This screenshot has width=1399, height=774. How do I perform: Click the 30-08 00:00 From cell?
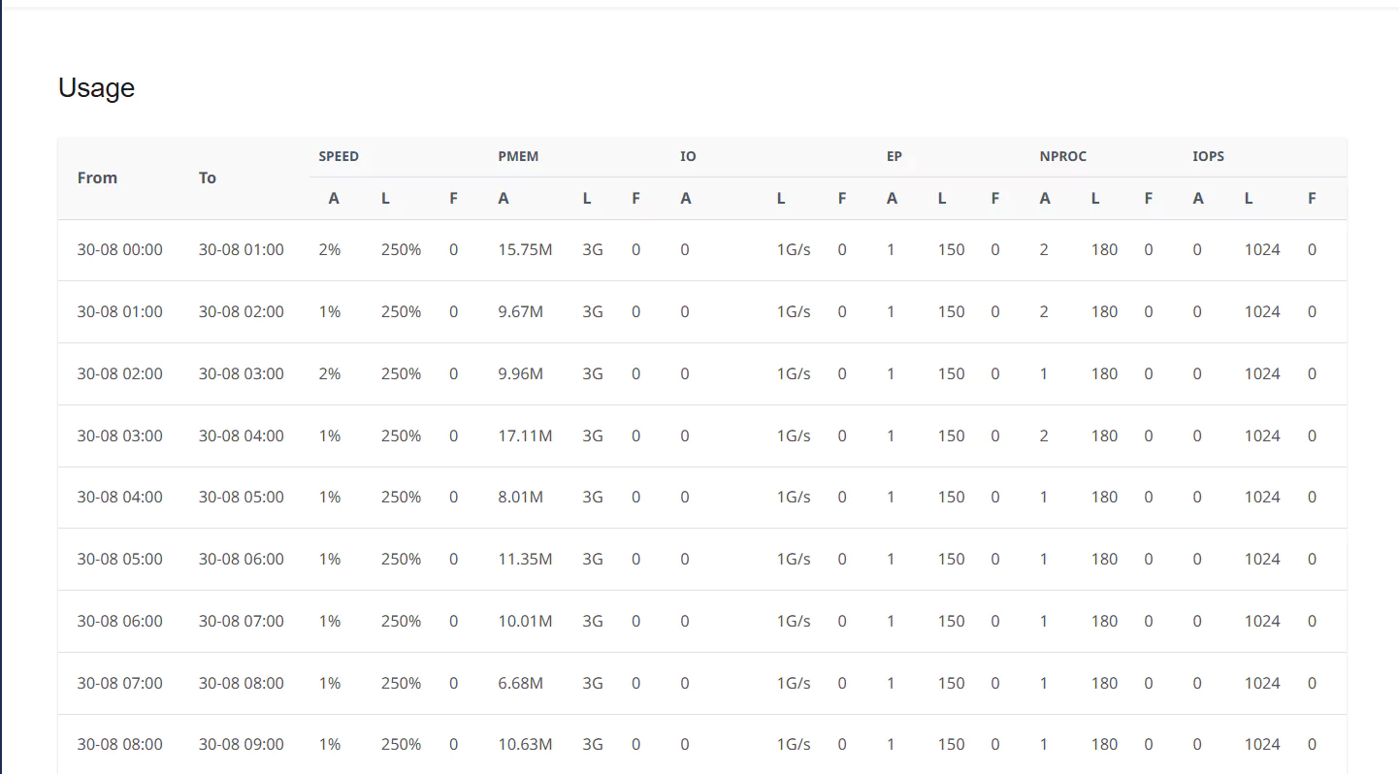120,249
